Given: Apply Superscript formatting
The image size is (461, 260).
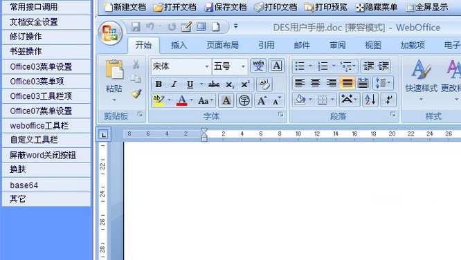Looking at the screenshot, I should (245, 84).
